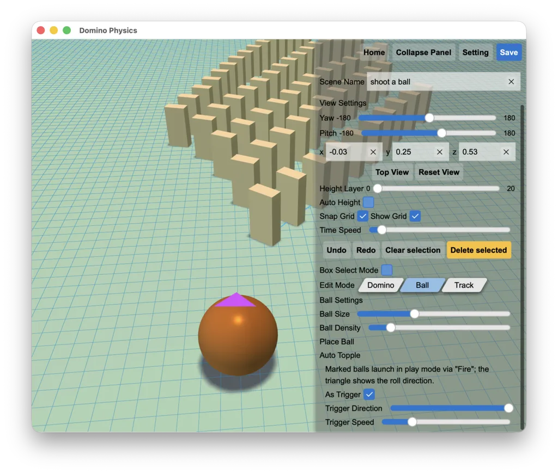Click the Ball Settings heading
This screenshot has width=558, height=474.
pos(341,300)
